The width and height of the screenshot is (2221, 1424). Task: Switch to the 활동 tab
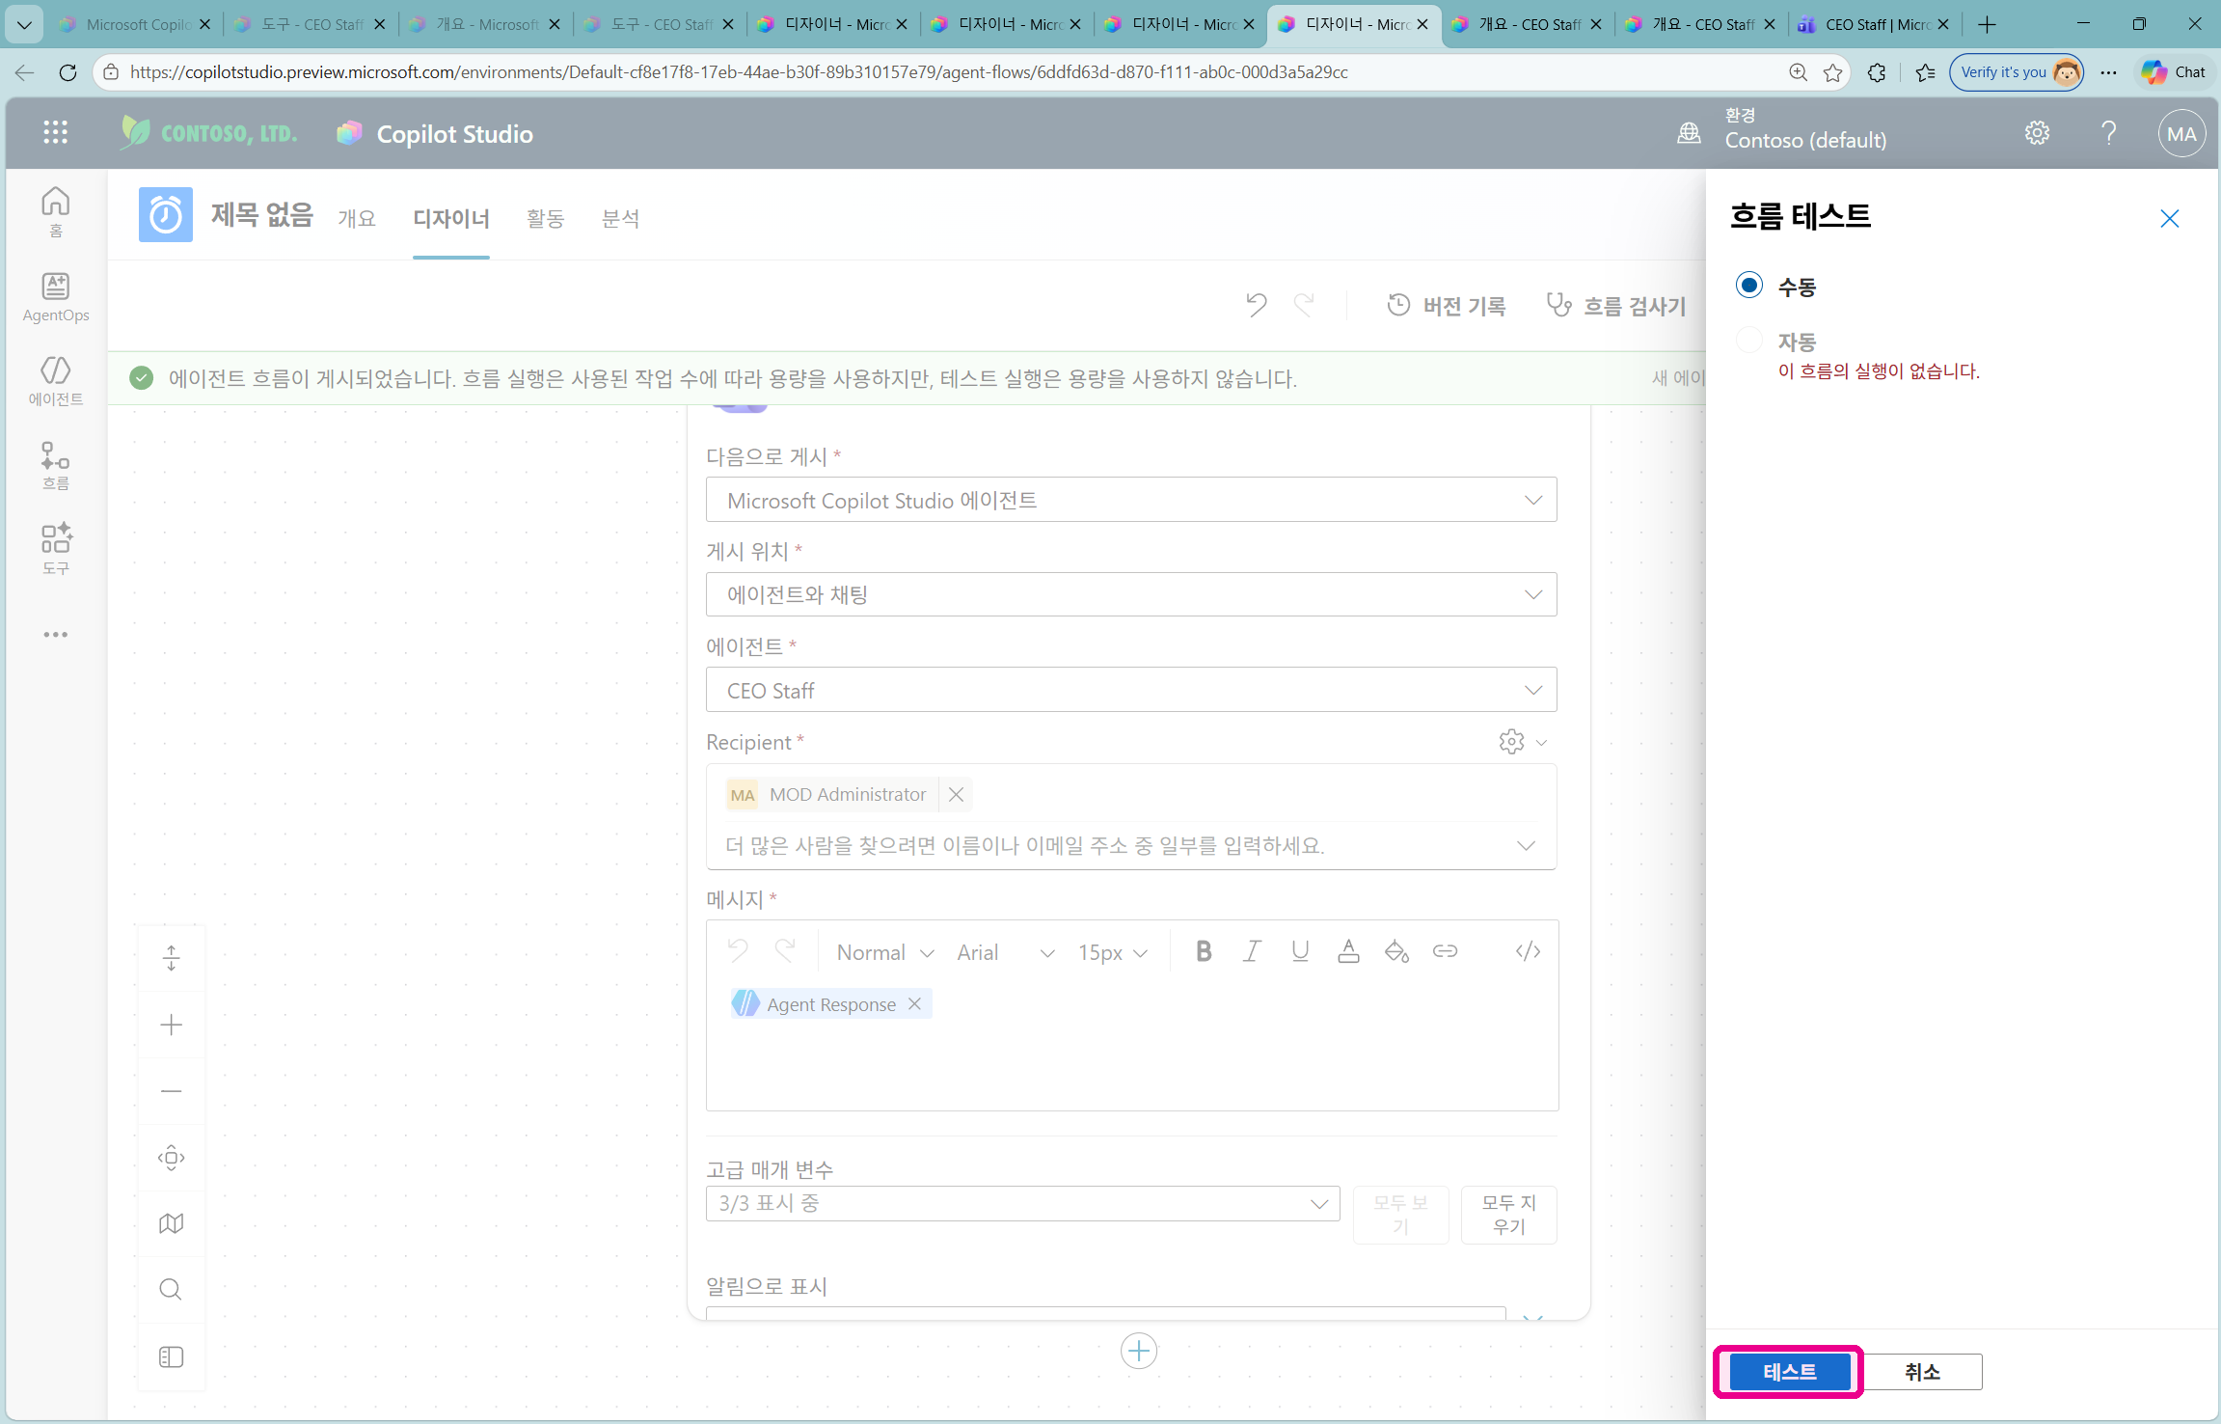545,219
